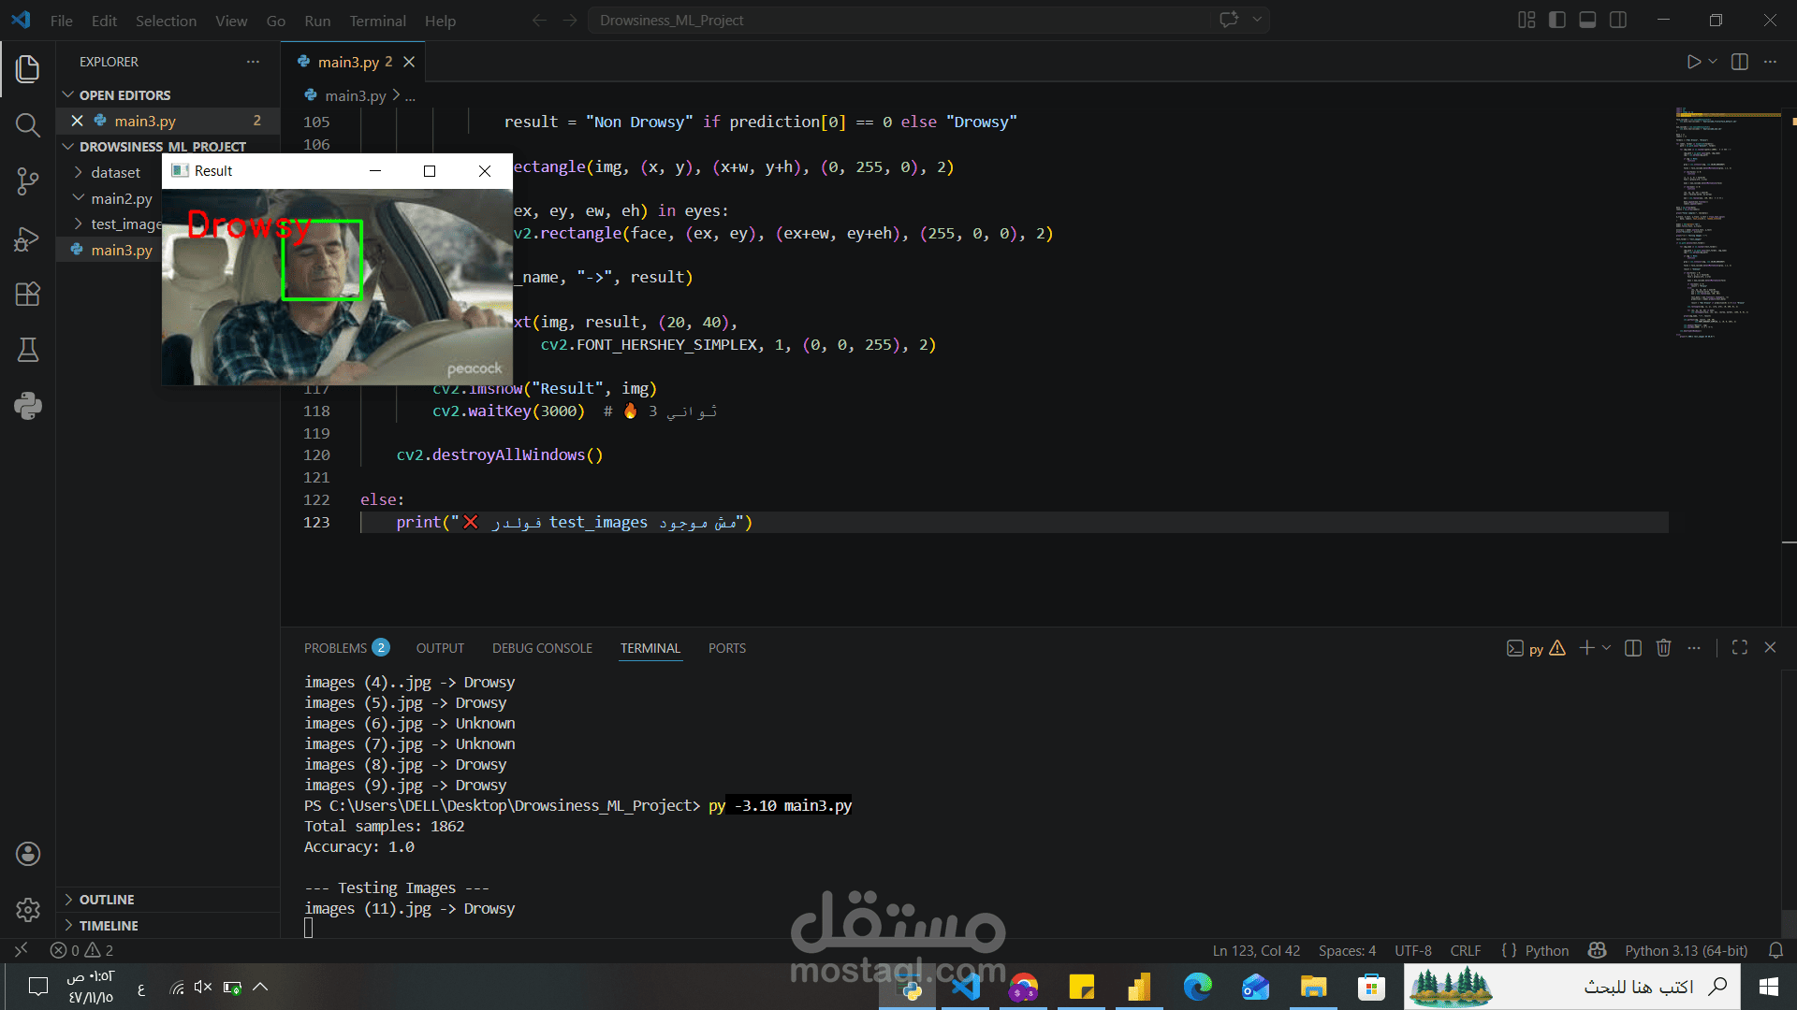The height and width of the screenshot is (1010, 1797).
Task: Open the Manage gear menu
Action: [x=28, y=909]
